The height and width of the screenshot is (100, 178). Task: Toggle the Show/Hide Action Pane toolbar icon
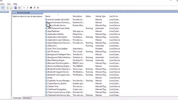click(x=19, y=8)
